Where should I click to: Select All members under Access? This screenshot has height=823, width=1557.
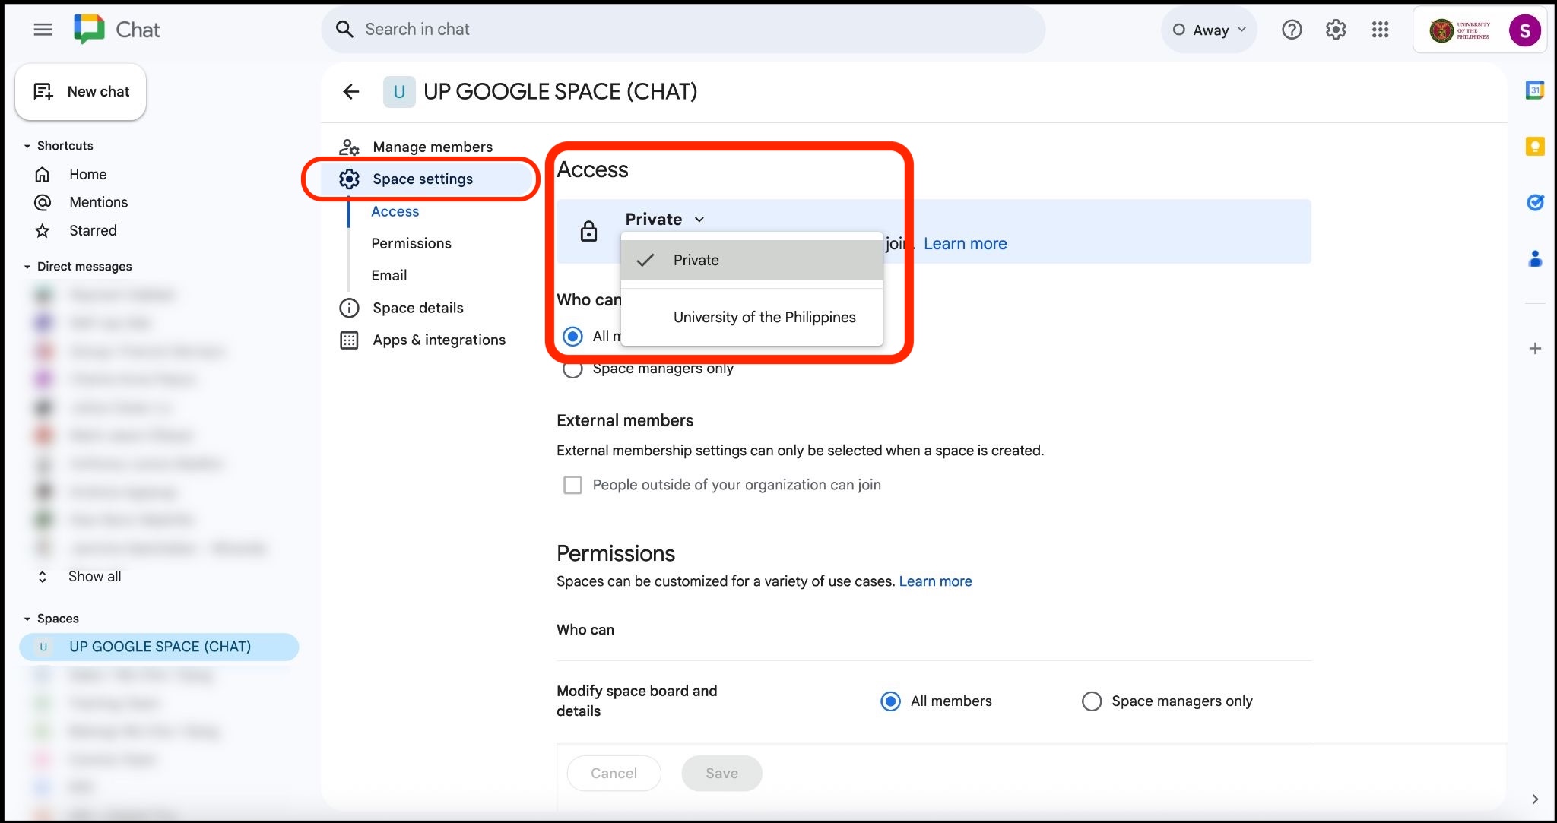pyautogui.click(x=572, y=336)
